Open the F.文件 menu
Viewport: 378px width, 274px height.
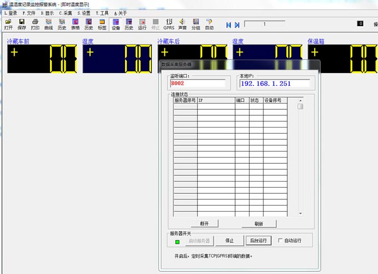point(29,13)
